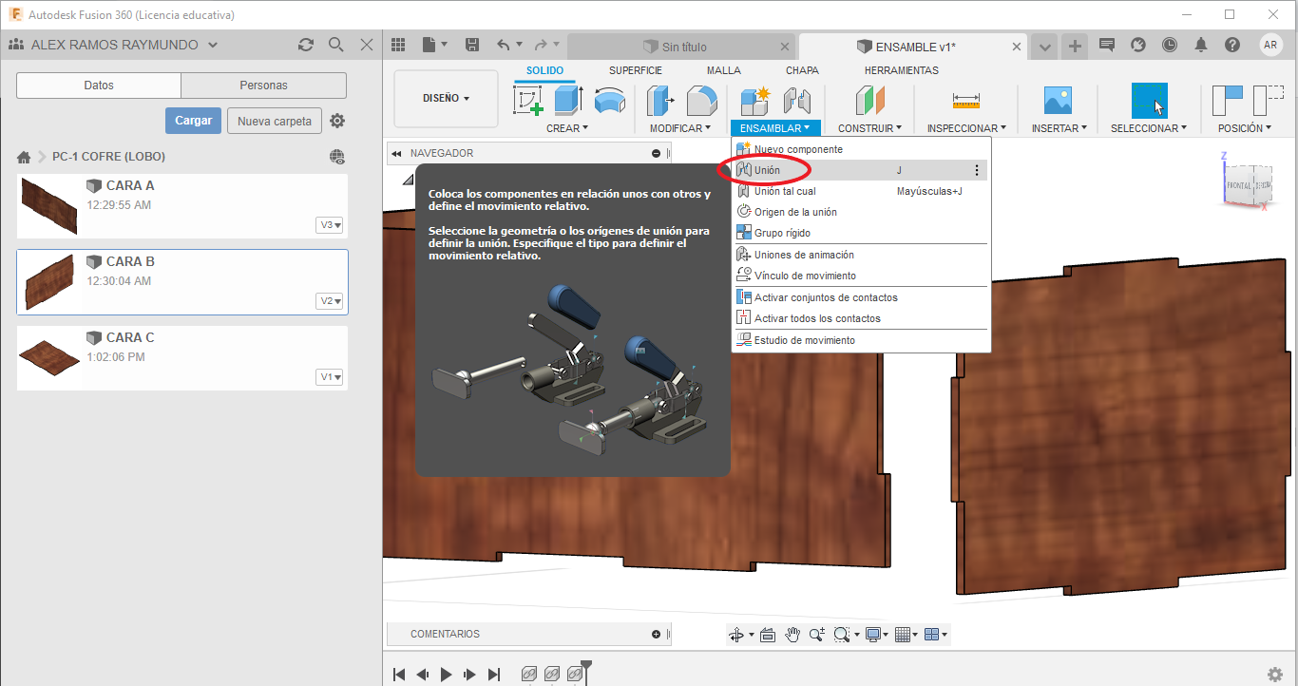The image size is (1298, 686).
Task: Toggle the data panel grid icon
Action: coord(398,45)
